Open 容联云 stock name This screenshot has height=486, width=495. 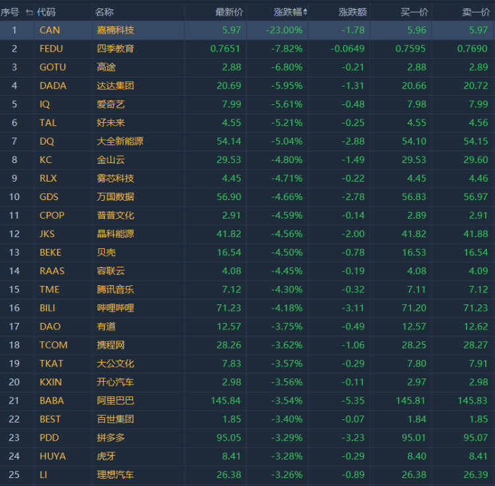(x=111, y=271)
